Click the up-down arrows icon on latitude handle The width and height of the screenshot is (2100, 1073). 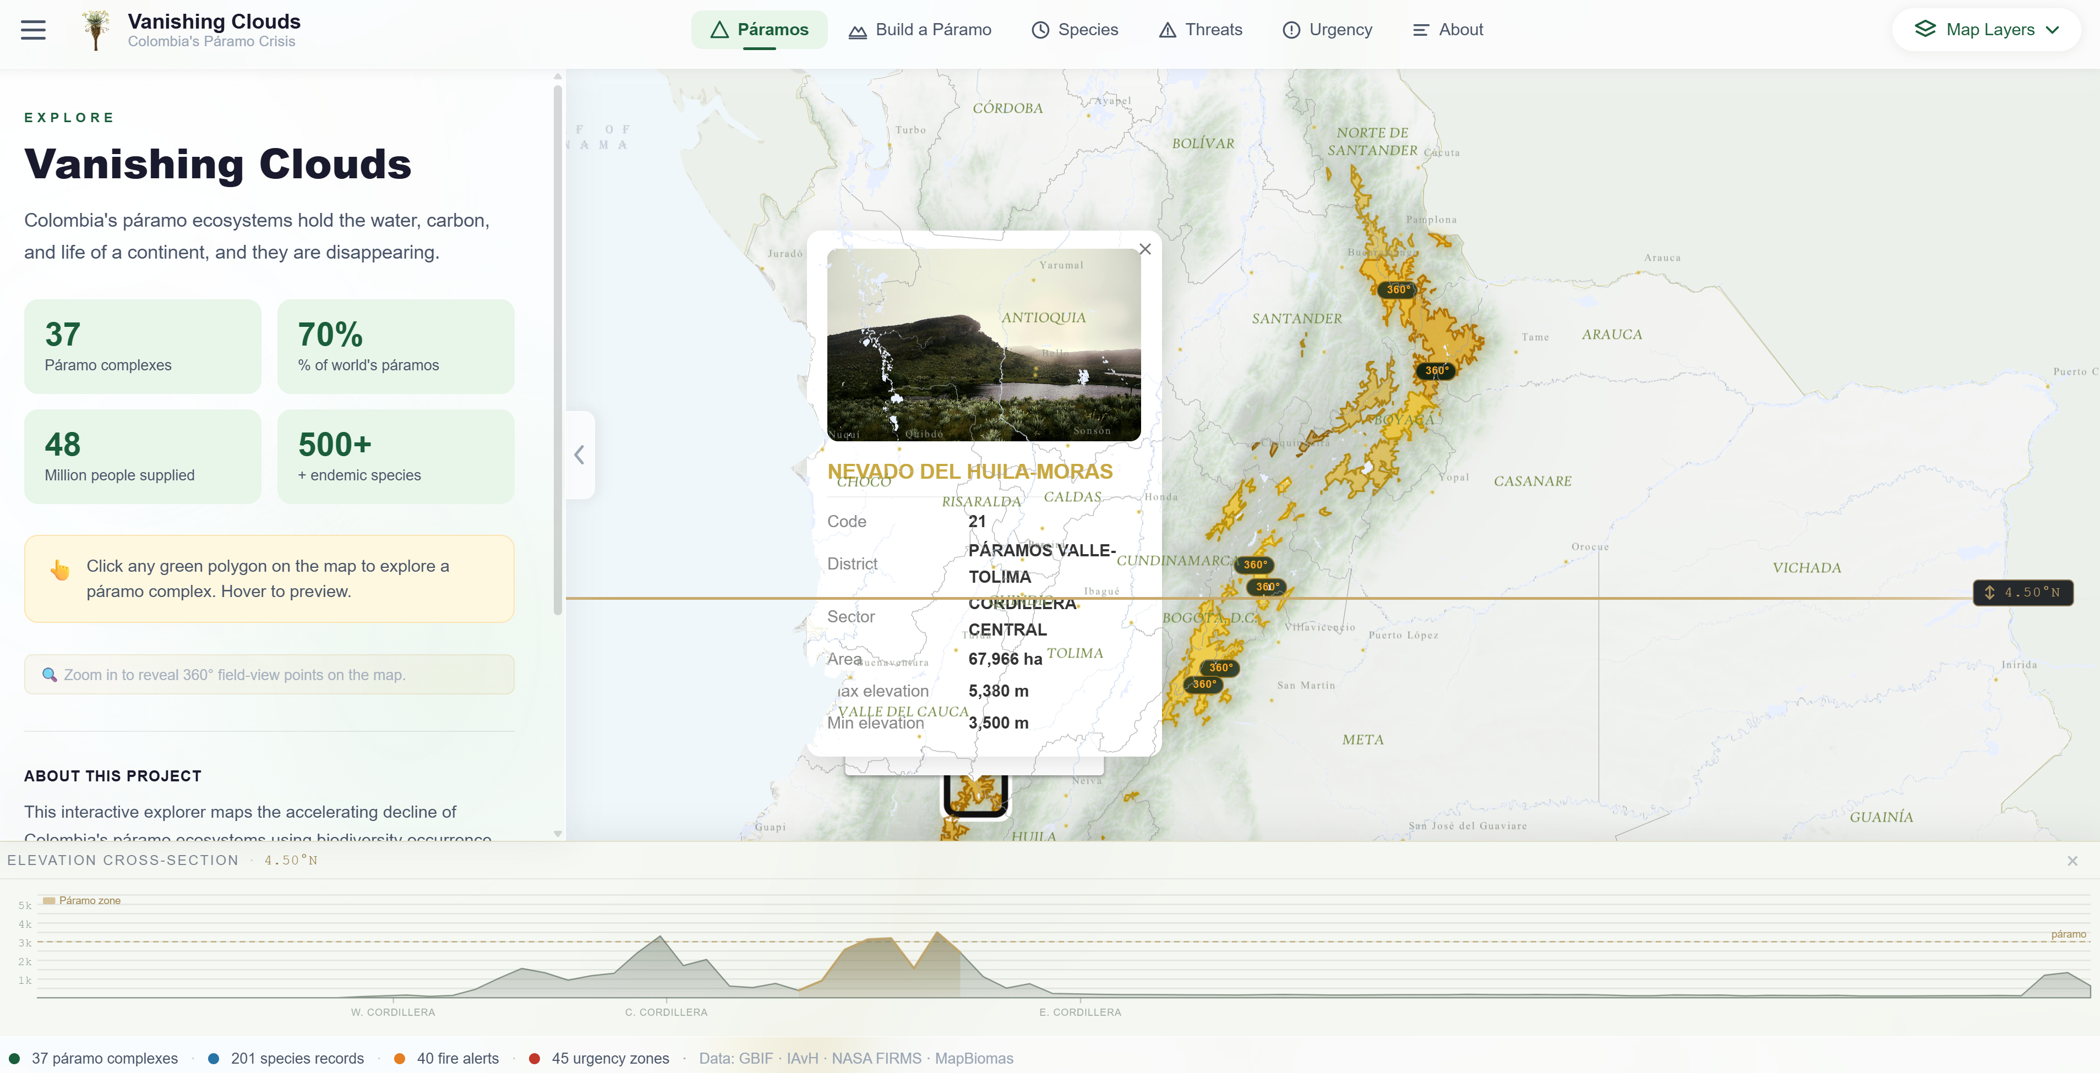pos(1989,592)
